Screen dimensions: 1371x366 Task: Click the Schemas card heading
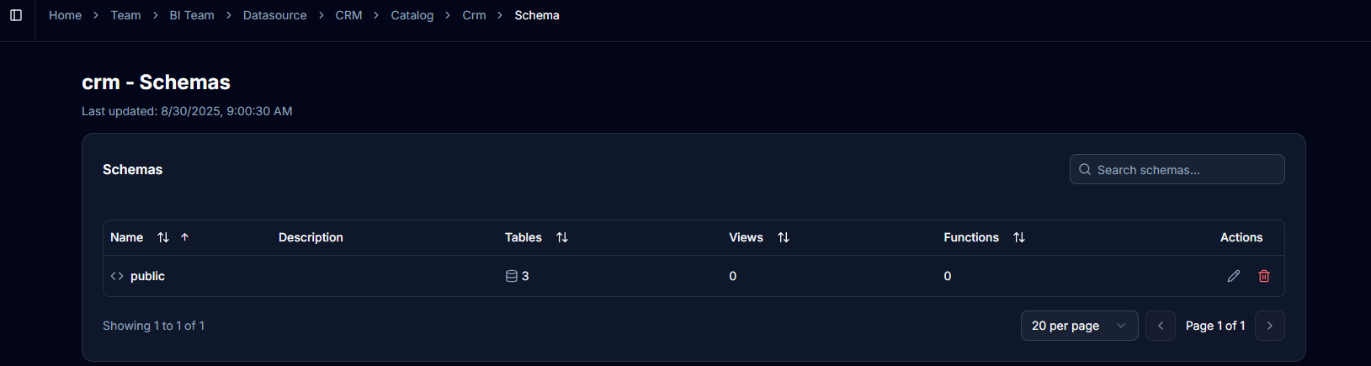tap(133, 169)
